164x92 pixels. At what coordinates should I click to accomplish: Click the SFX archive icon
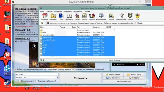point(137,17)
